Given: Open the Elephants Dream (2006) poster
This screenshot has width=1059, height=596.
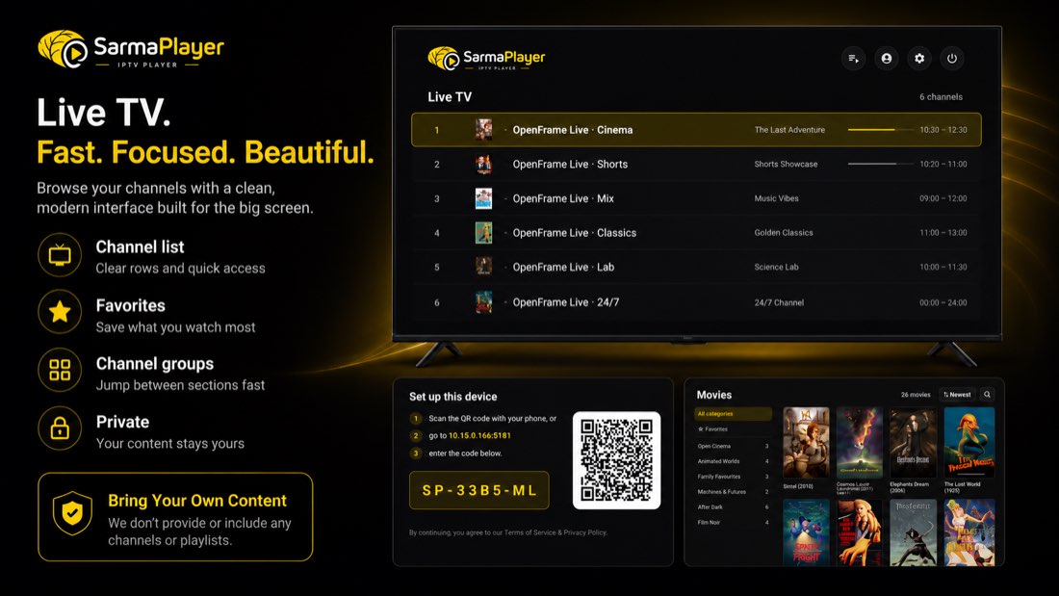Looking at the screenshot, I should tap(913, 443).
